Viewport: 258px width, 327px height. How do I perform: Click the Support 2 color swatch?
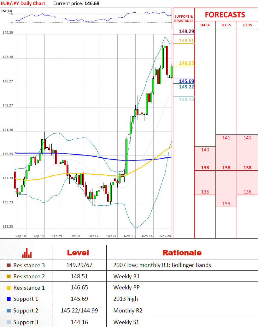pos(9,311)
